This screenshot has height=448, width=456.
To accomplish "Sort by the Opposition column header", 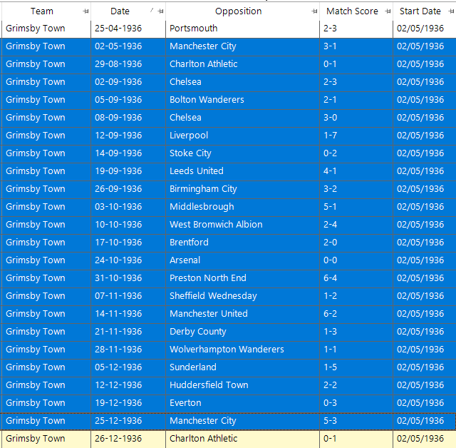I will pos(238,11).
